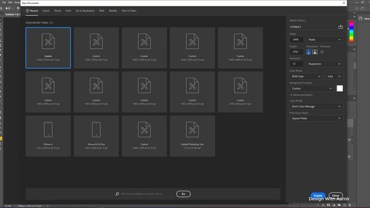Click the Go button for template search
Screen dimensions: 370x208
coord(183,194)
